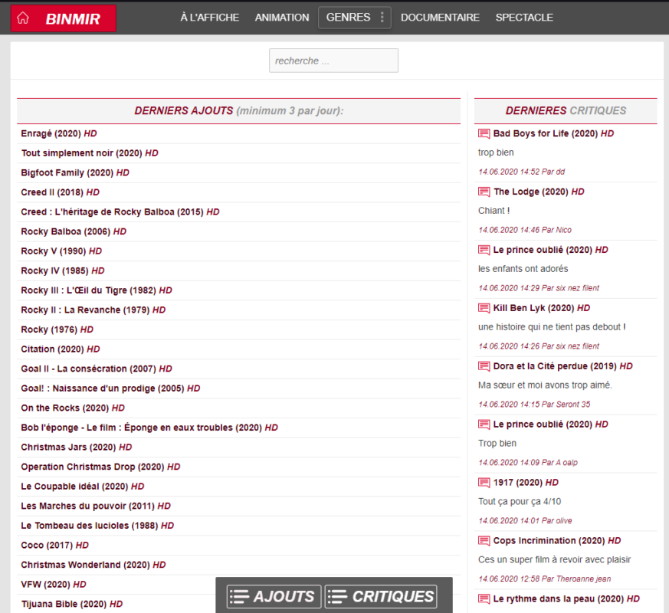This screenshot has height=613, width=669.
Task: Open the GENRES dropdown menu
Action: pyautogui.click(x=355, y=18)
